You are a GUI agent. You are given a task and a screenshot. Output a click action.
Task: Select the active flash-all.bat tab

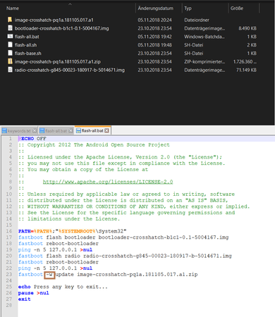[93, 130]
